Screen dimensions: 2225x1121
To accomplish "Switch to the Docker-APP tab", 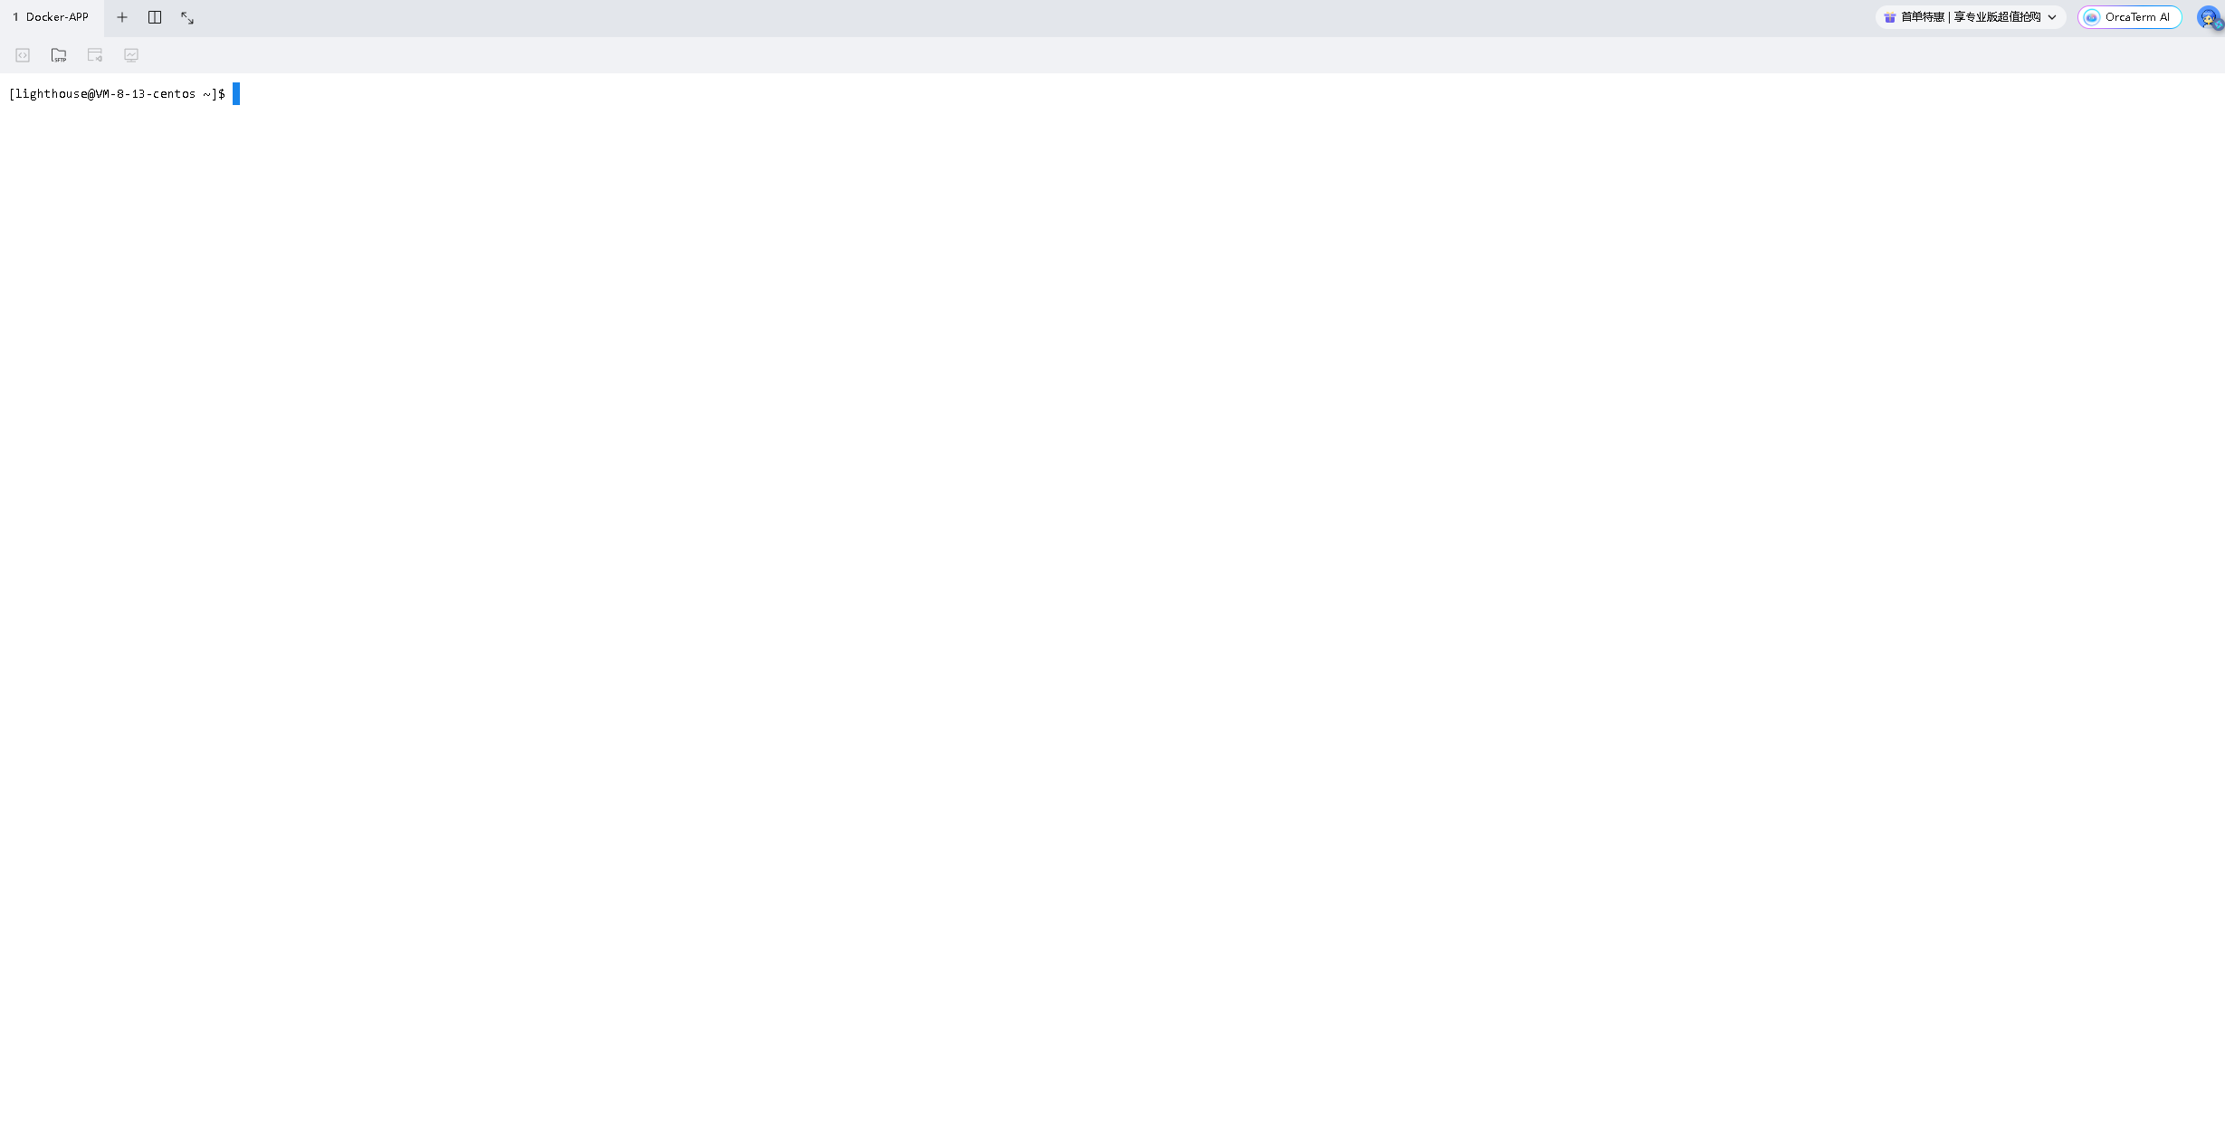I will click(52, 17).
